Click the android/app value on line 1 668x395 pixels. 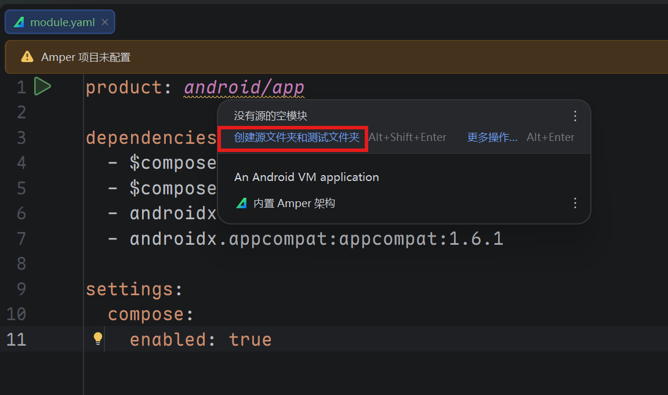coord(244,88)
